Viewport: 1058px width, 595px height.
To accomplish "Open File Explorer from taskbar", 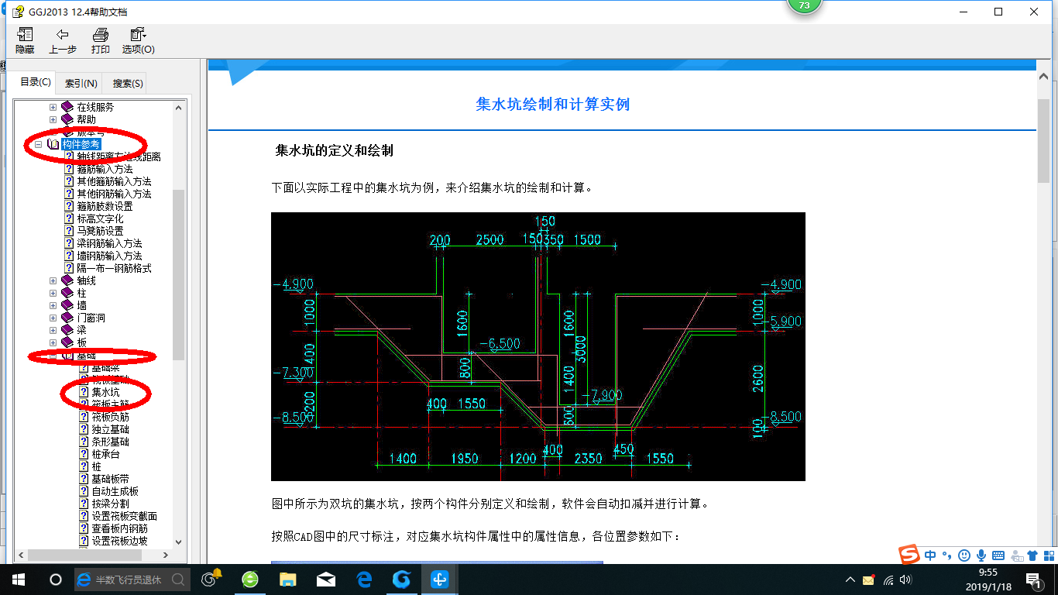I will pyautogui.click(x=287, y=580).
